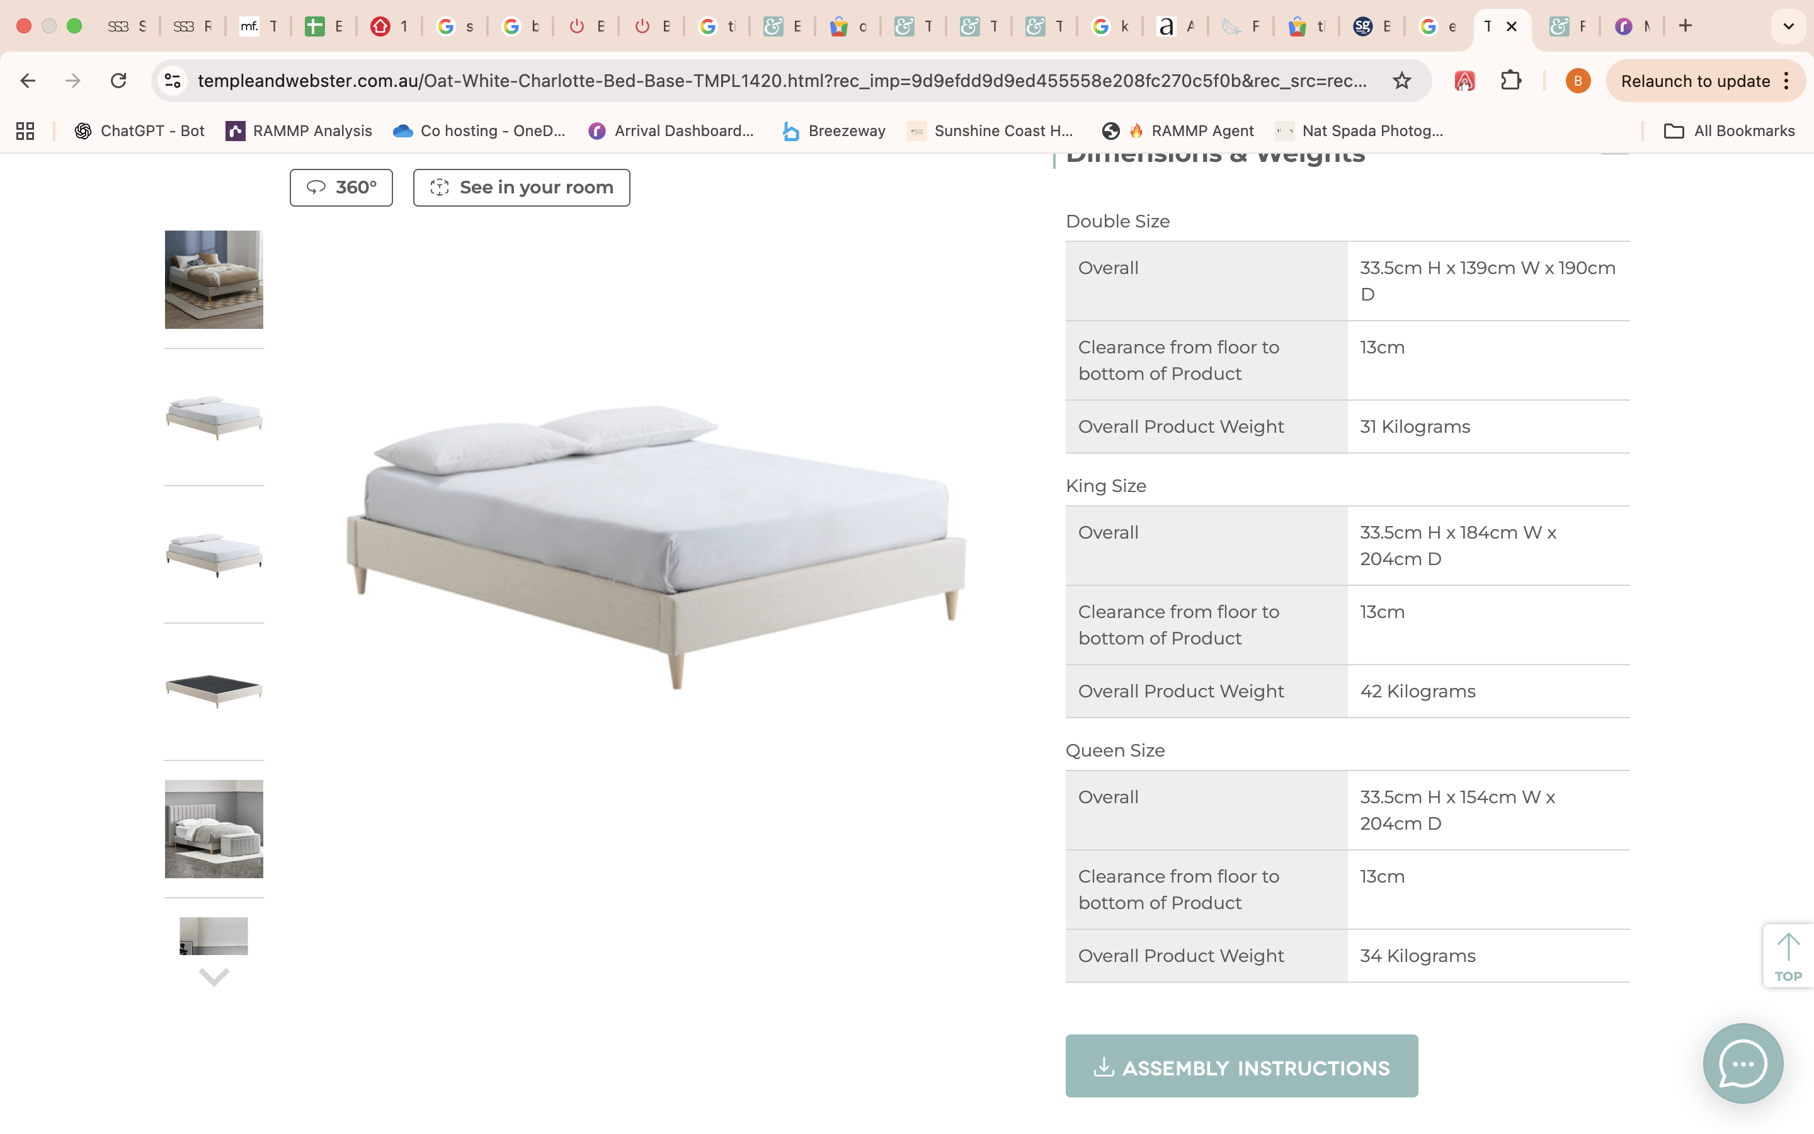Image resolution: width=1814 pixels, height=1134 pixels.
Task: Open profile avatar B
Action: click(x=1577, y=81)
